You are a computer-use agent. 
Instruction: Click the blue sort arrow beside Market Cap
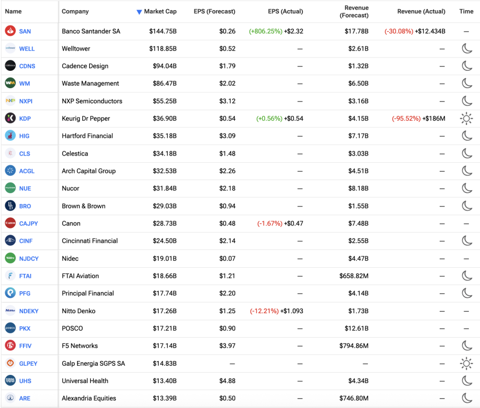pos(139,12)
